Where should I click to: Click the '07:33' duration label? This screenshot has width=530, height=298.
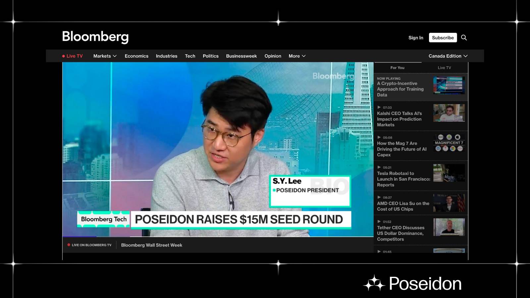(x=387, y=108)
